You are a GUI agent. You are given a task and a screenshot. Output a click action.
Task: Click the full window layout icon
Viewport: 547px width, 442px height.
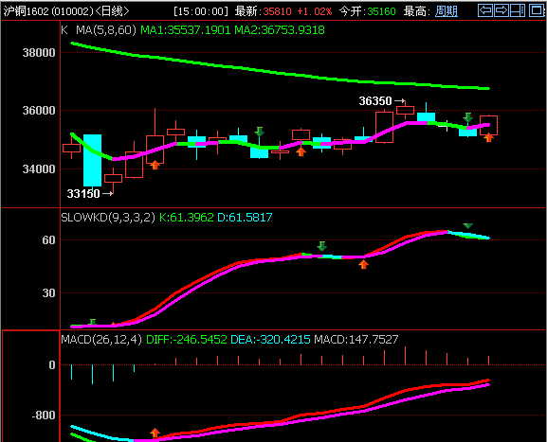coord(537,10)
